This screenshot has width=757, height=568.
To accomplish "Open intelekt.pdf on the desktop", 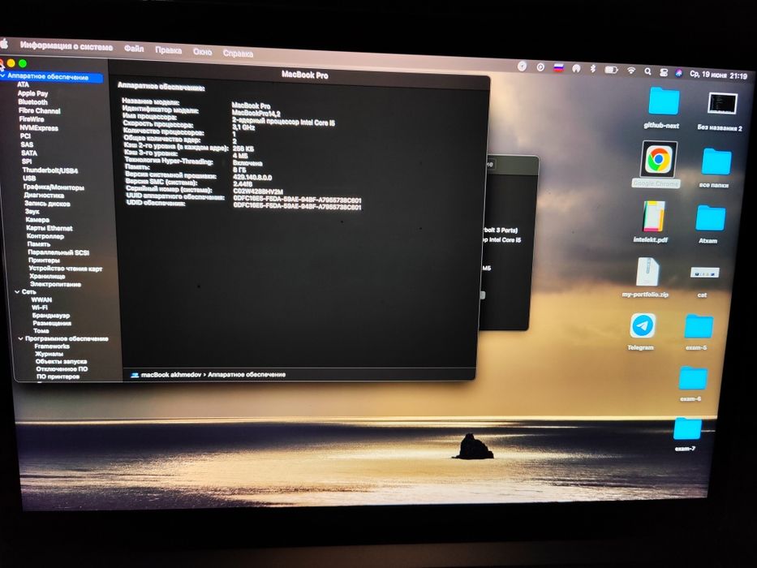I will click(653, 217).
